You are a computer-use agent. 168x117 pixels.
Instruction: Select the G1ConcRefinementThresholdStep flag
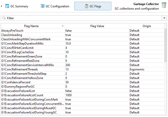click(24, 74)
